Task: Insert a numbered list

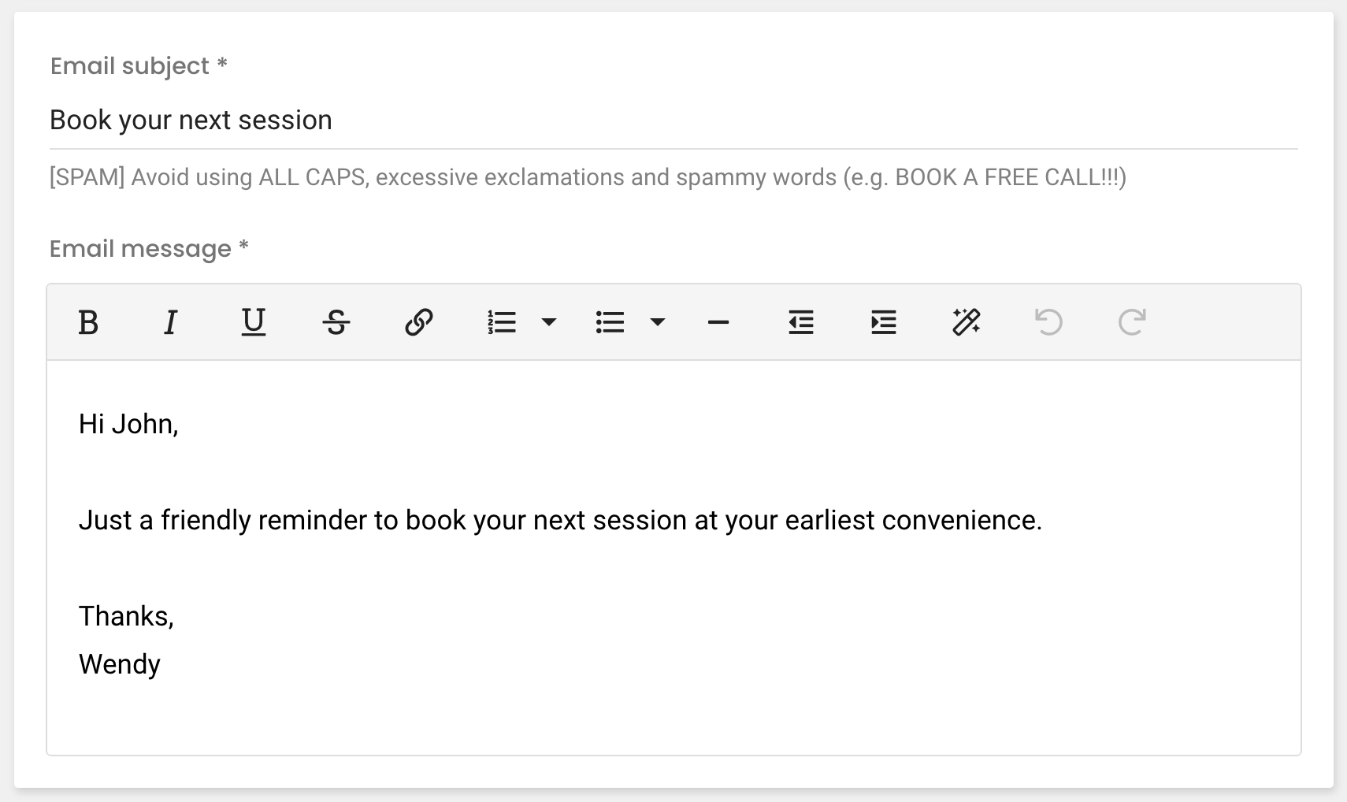Action: coord(502,322)
